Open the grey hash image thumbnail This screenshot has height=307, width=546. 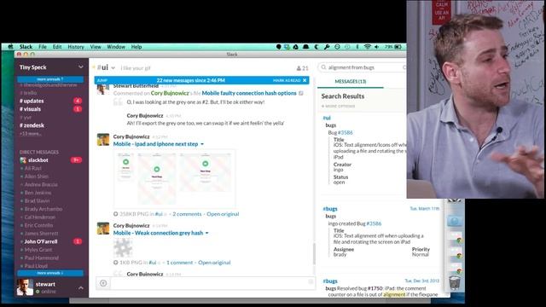[123, 248]
